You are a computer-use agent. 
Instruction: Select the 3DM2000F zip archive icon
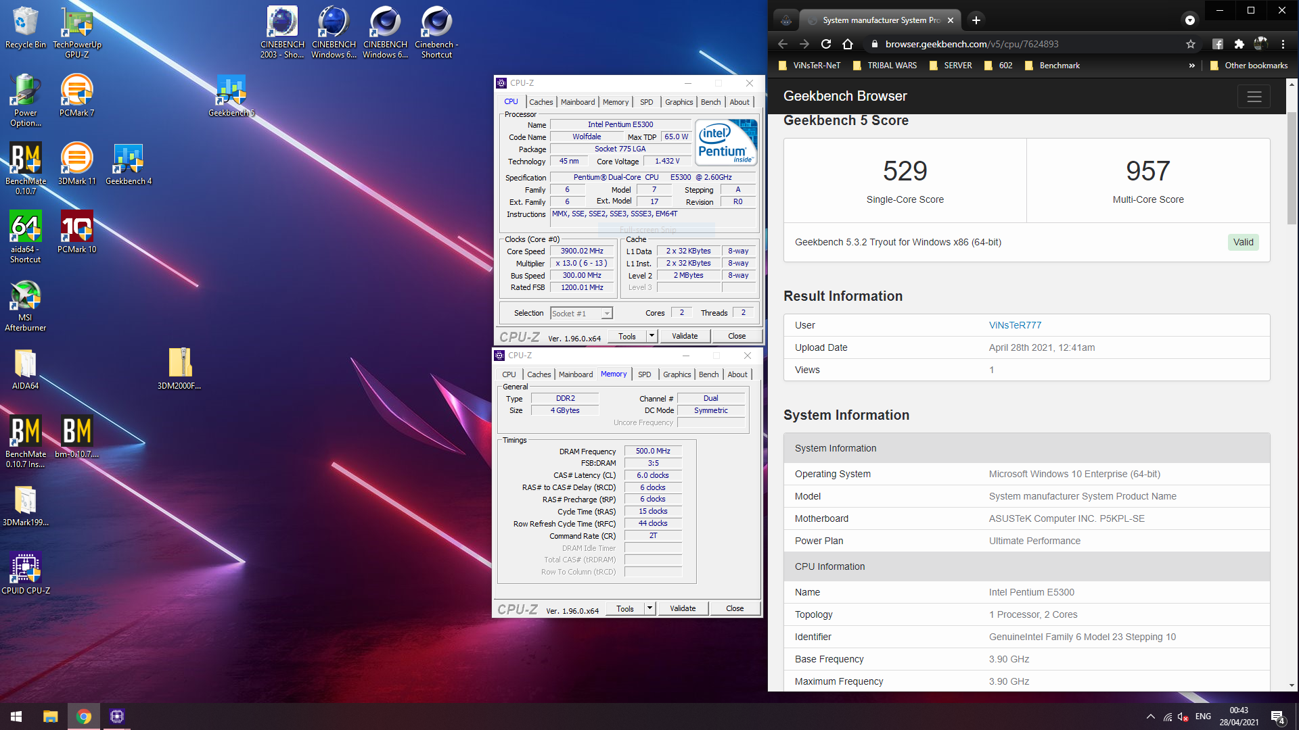pos(180,368)
